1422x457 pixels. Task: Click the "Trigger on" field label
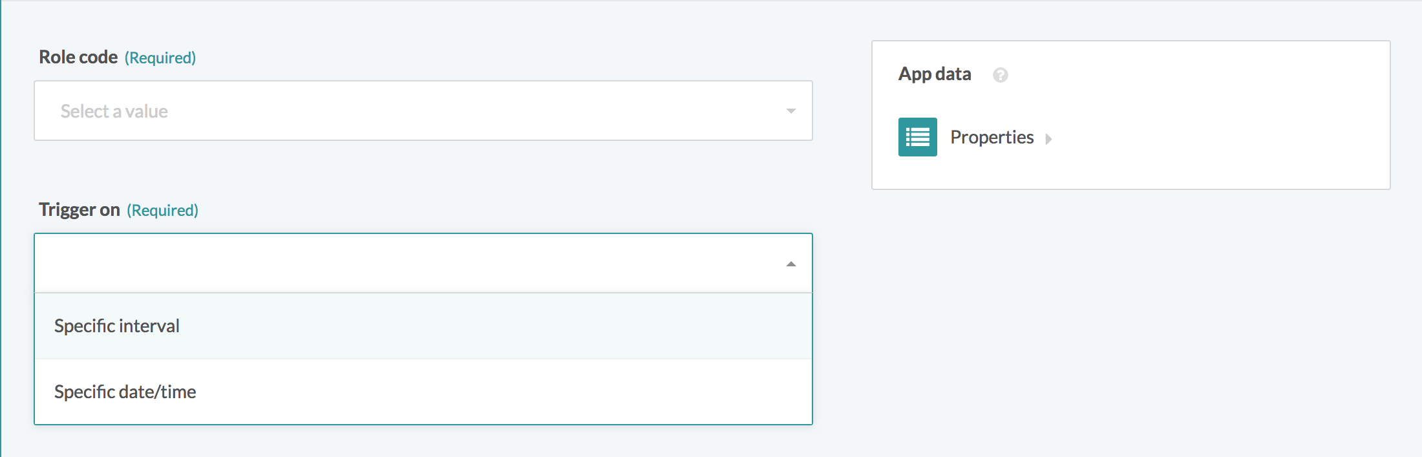pyautogui.click(x=80, y=210)
